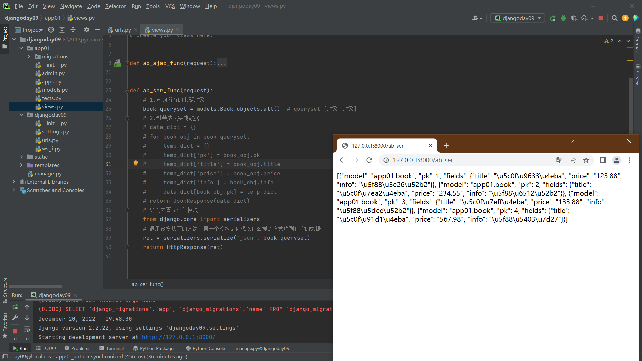Toggle soft-wrap in Run console
The image size is (642, 361).
tap(27, 329)
